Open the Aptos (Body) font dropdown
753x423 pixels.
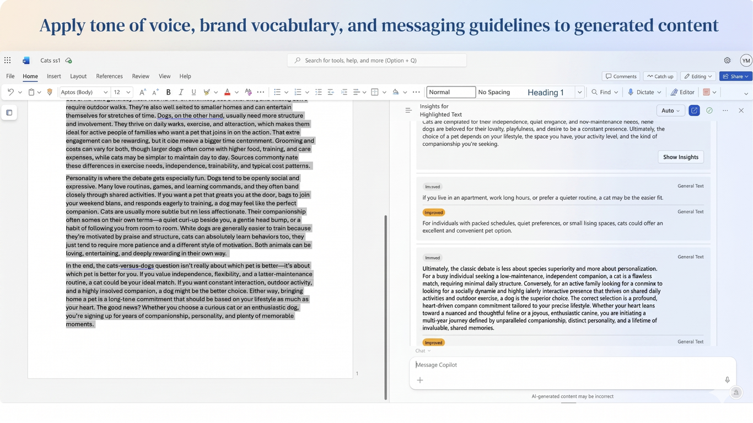pyautogui.click(x=84, y=92)
